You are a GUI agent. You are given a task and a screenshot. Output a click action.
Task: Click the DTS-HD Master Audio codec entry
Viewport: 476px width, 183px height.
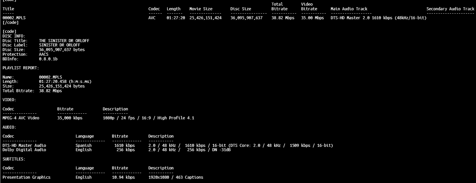(x=24, y=146)
